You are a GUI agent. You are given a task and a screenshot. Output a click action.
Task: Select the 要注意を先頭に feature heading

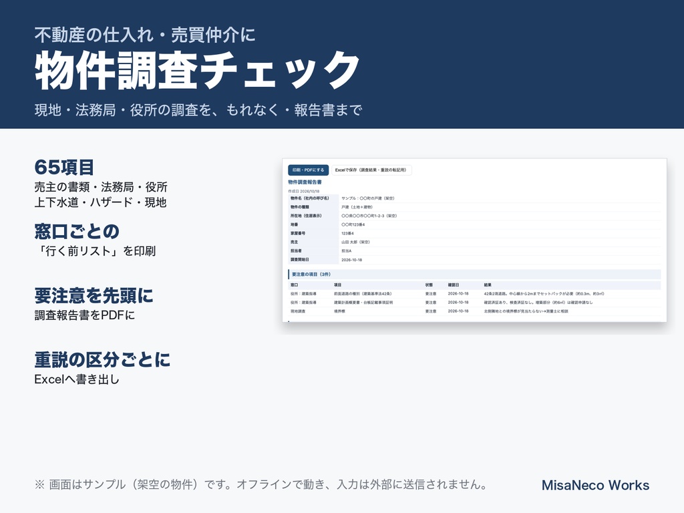[94, 295]
